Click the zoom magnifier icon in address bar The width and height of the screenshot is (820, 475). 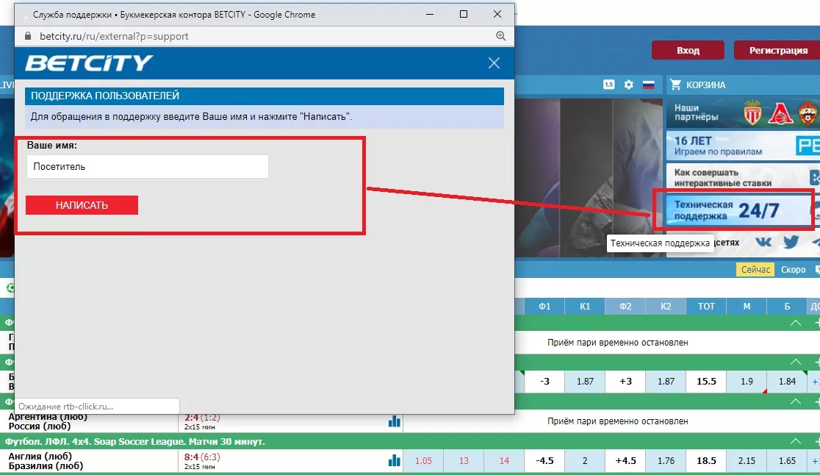(x=501, y=36)
